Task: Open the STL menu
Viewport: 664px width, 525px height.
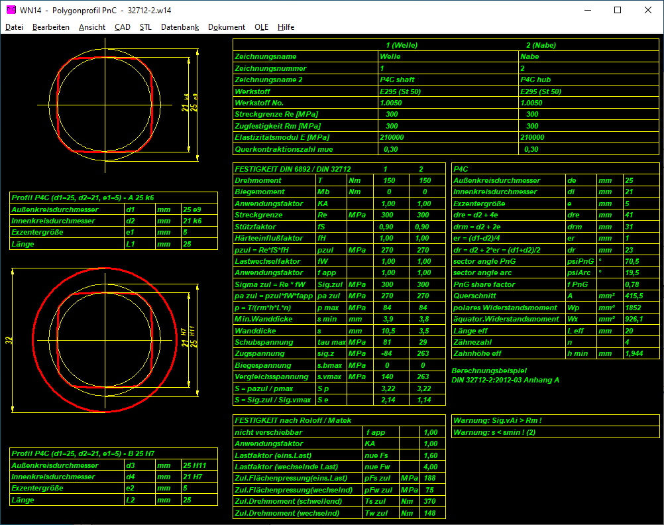Action: coord(146,27)
